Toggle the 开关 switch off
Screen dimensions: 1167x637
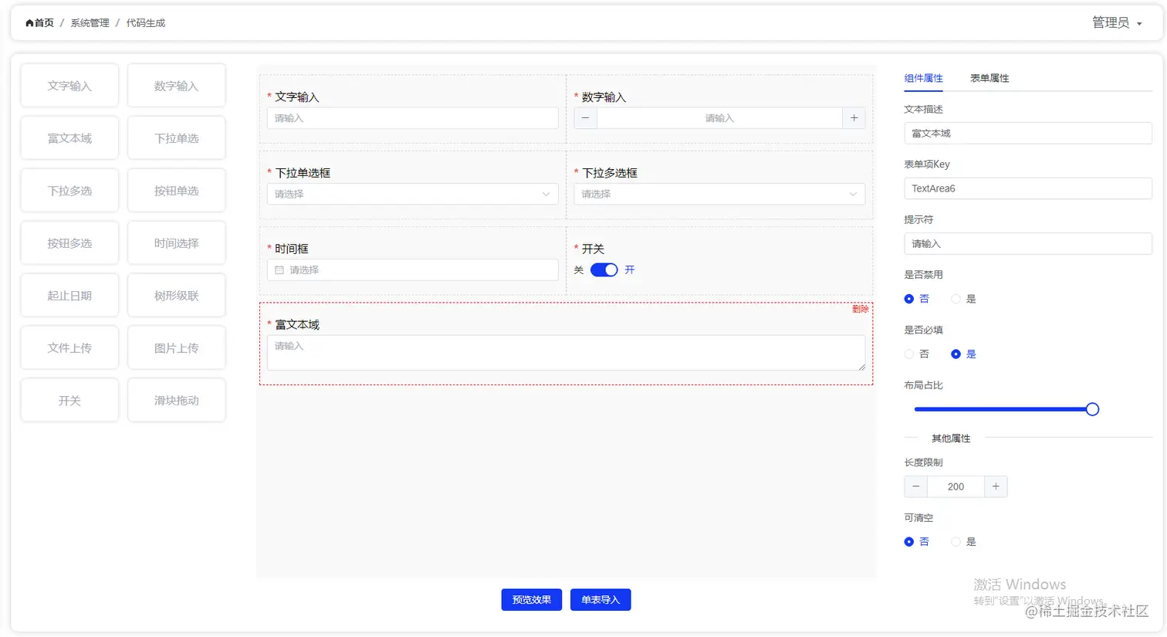pyautogui.click(x=604, y=269)
